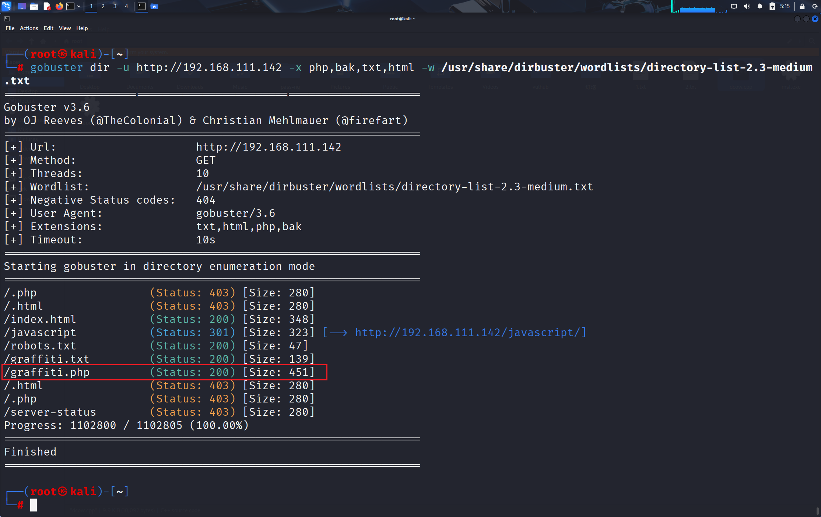Switch to workspace 2

[x=103, y=6]
